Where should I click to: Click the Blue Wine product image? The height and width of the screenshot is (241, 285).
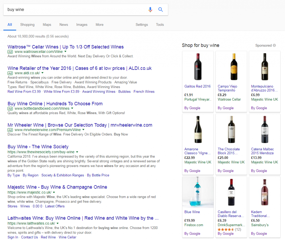pyautogui.click(x=198, y=192)
